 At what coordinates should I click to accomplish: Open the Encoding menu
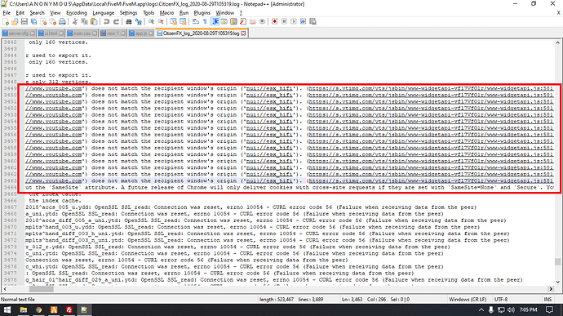77,12
